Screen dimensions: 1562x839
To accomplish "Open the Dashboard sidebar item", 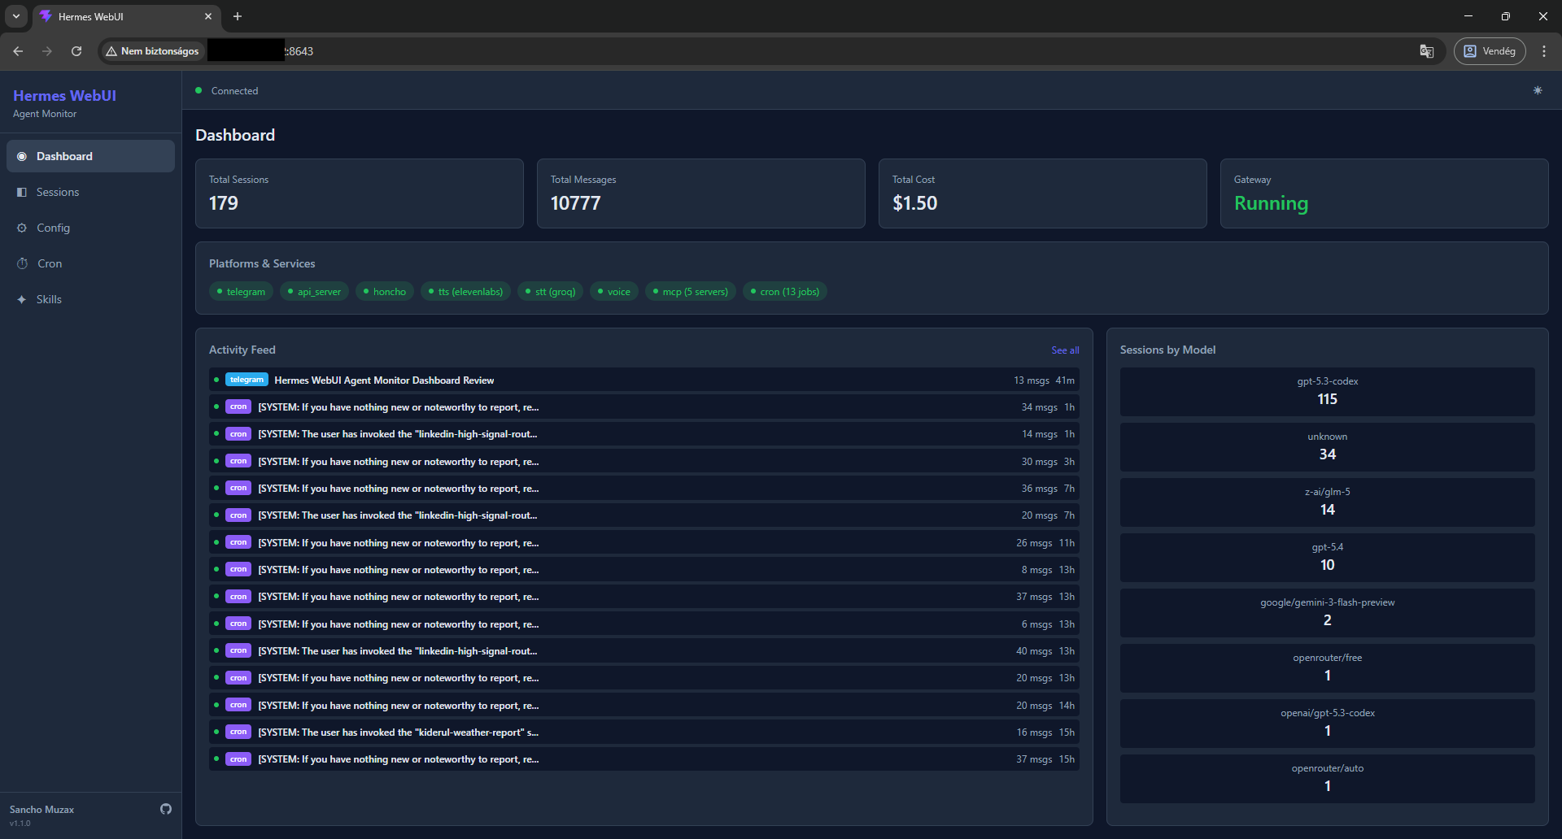I will tap(90, 156).
